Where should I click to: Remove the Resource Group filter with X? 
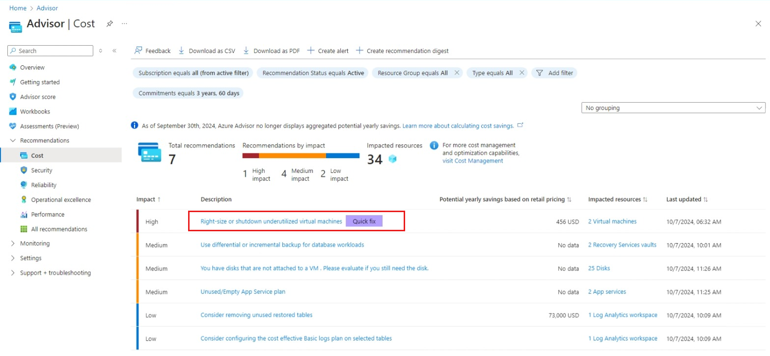[457, 73]
